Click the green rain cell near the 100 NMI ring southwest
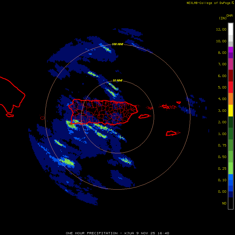 pos(67,162)
